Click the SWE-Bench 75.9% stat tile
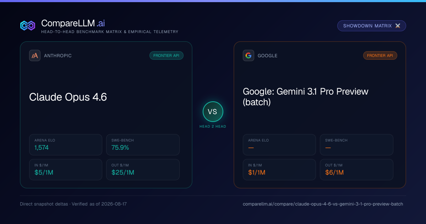Screen dimensions: 426x224 point(143,145)
